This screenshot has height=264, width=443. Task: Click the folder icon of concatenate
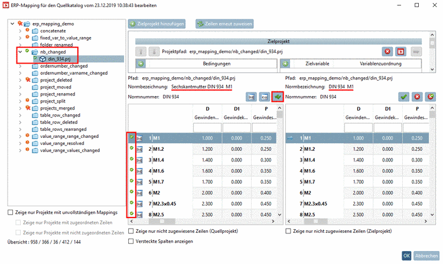[35, 31]
